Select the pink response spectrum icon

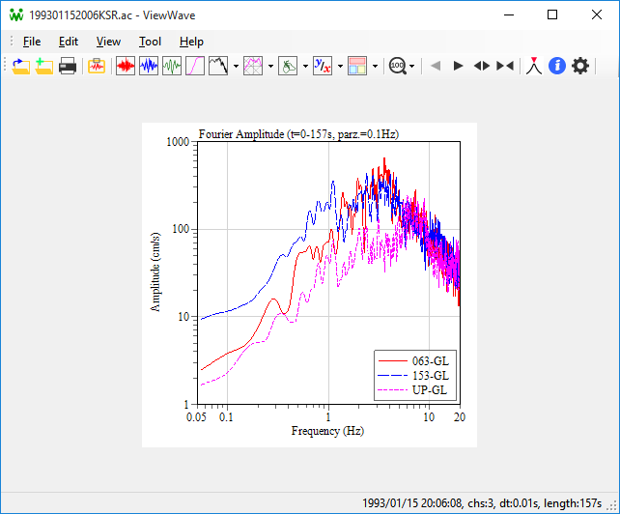pos(253,66)
